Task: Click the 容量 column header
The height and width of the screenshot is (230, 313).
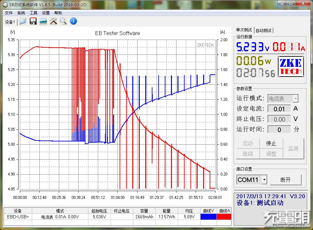Action: tap(144, 211)
